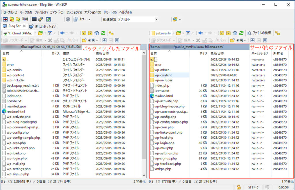Expand the local 新規 dropdown arrow

97,40
